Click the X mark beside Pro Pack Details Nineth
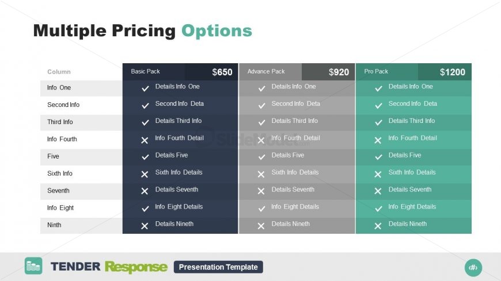The width and height of the screenshot is (501, 281). 378,226
